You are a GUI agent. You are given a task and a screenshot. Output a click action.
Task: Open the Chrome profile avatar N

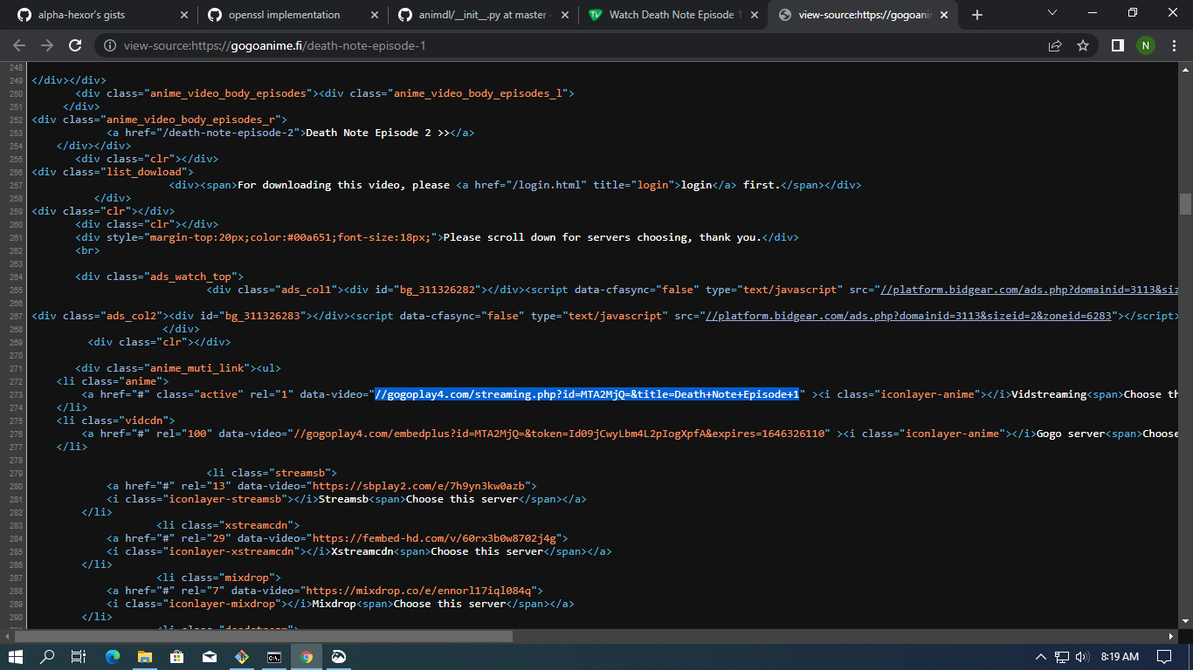[1146, 46]
